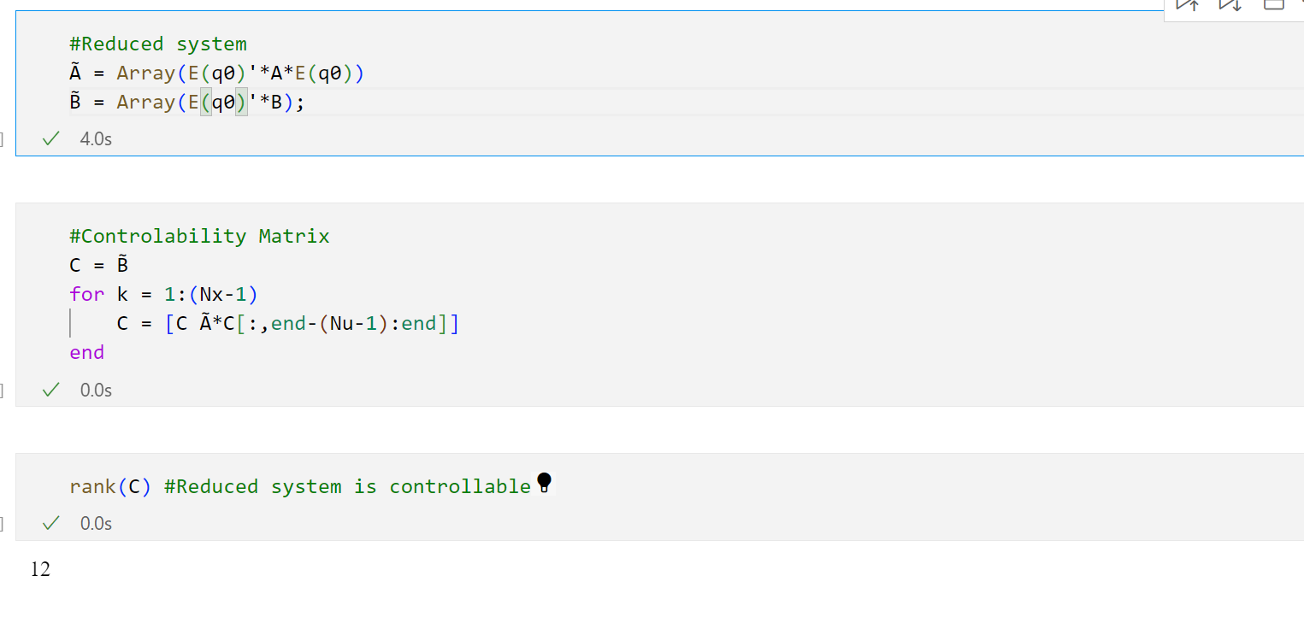The height and width of the screenshot is (617, 1304).
Task: Click the B̃ = Array(E(q0)'*B); line
Action: 187,103
